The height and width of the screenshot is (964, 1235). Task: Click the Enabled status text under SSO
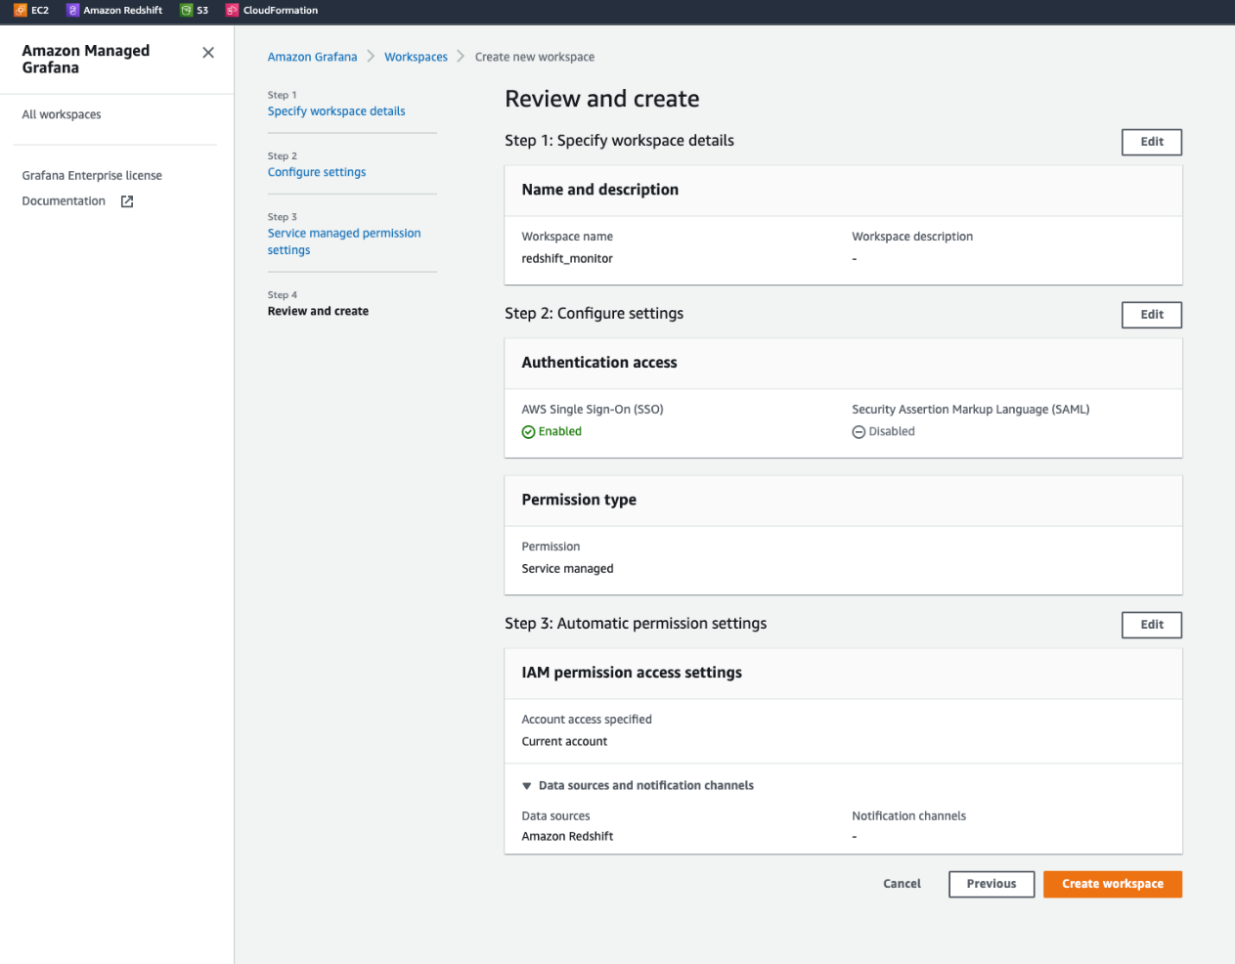[559, 431]
